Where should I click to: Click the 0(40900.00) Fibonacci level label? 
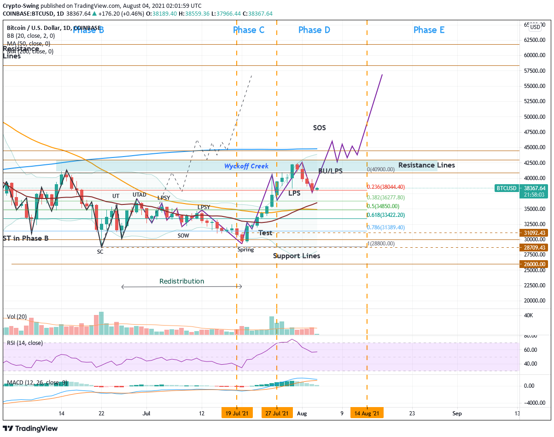tap(381, 169)
